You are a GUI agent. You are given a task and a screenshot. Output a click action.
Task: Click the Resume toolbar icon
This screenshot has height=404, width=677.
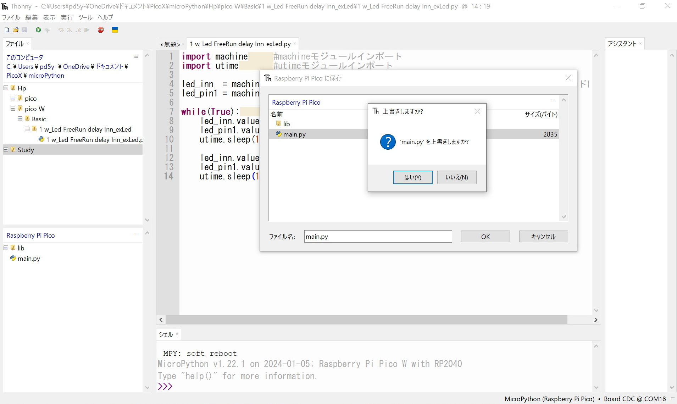pyautogui.click(x=87, y=30)
